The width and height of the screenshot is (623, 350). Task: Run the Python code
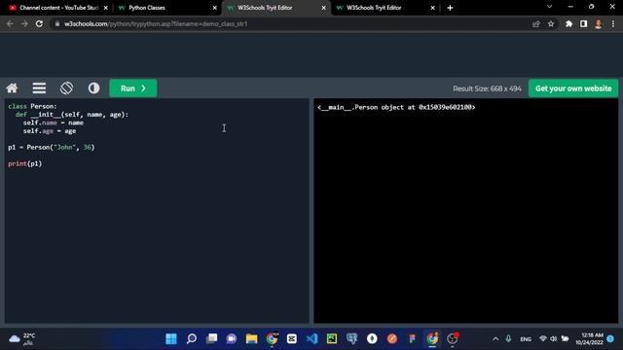[133, 88]
